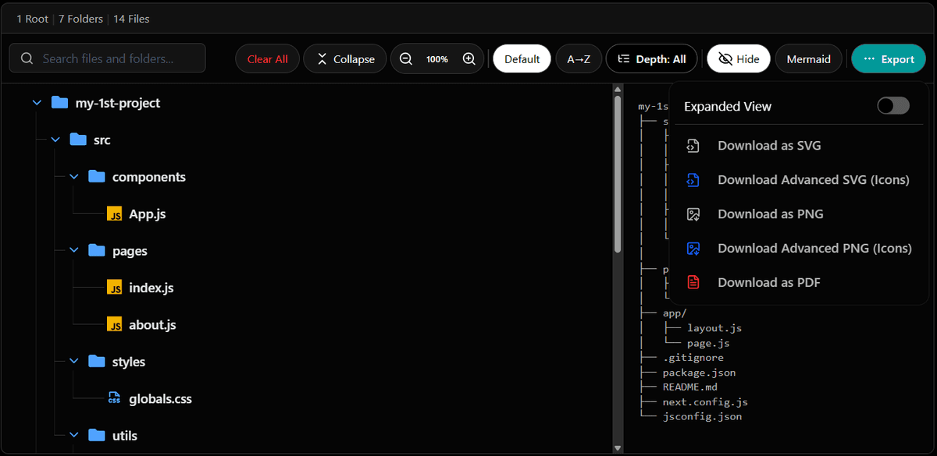The image size is (937, 456).
Task: Click the utils folder icon
Action: tap(97, 435)
